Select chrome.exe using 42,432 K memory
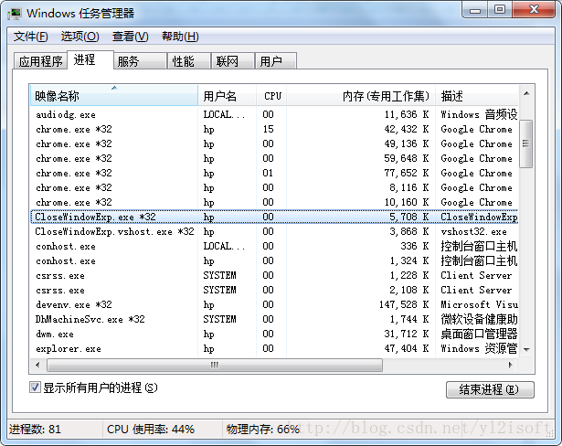 coord(274,129)
